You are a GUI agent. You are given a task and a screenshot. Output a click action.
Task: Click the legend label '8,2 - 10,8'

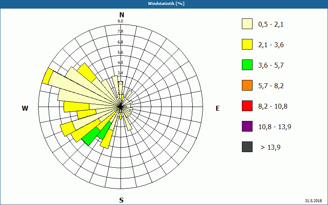[273, 107]
